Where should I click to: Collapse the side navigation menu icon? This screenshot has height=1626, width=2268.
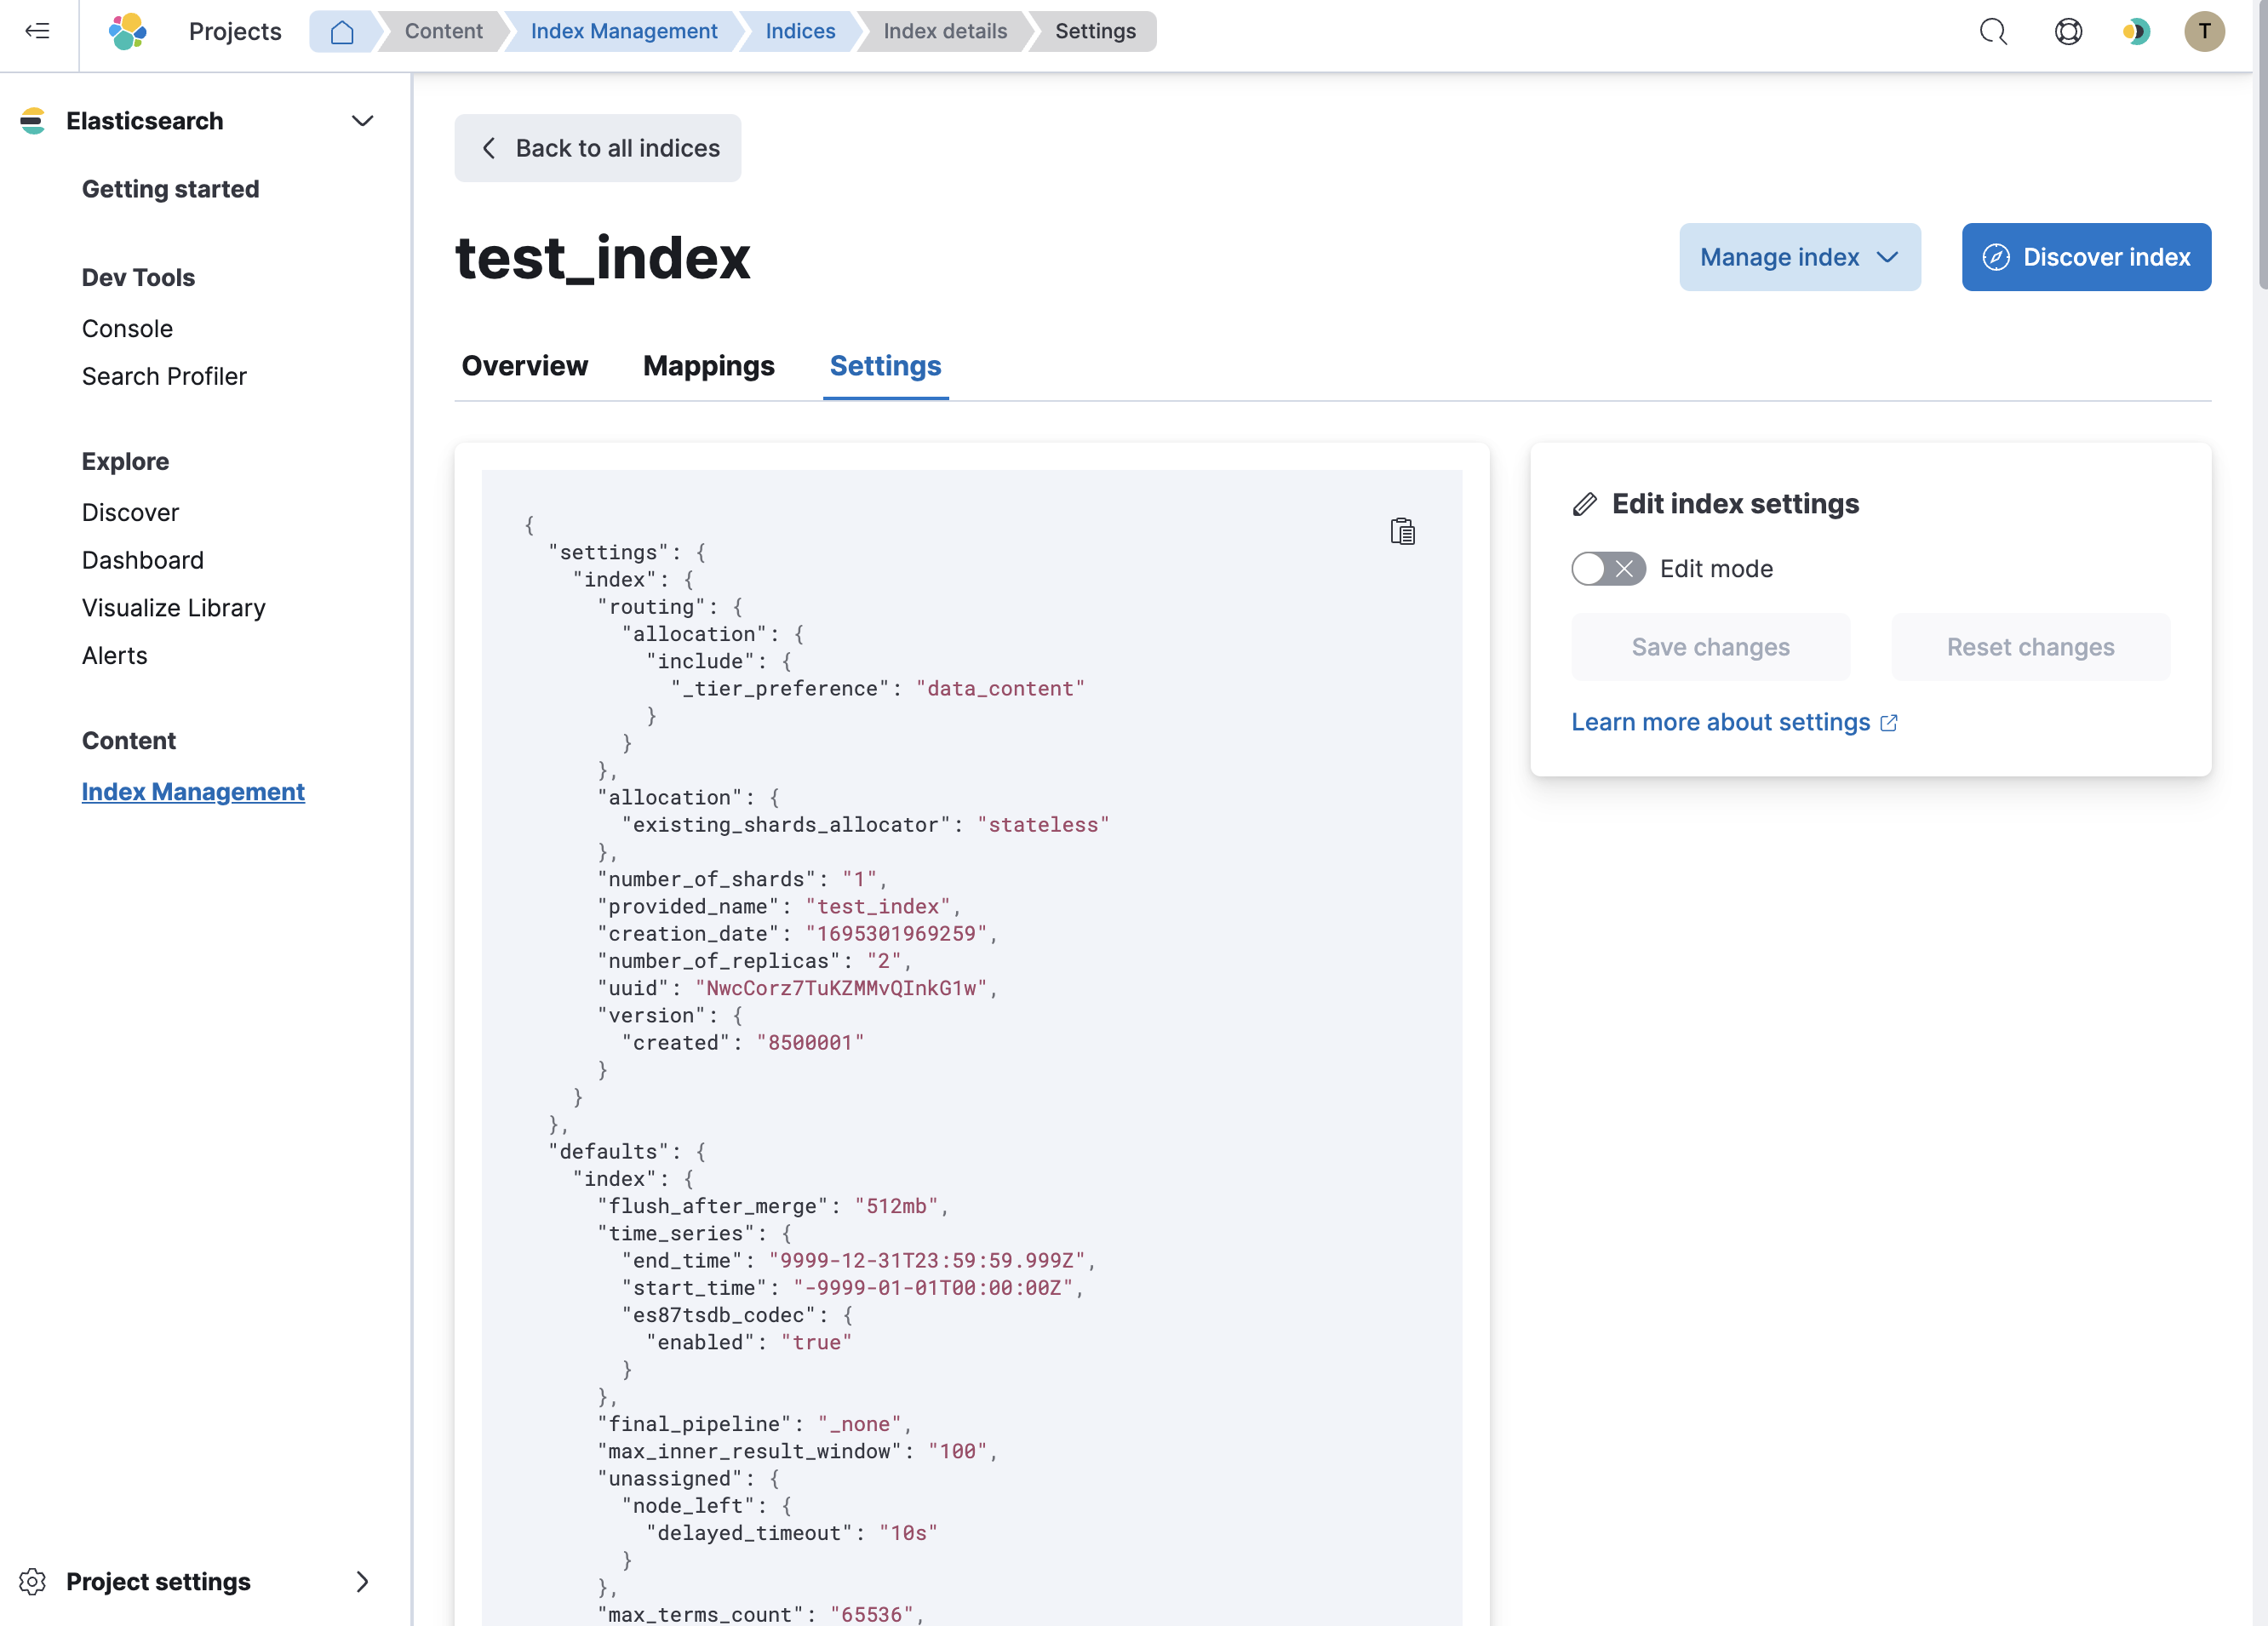click(x=37, y=31)
